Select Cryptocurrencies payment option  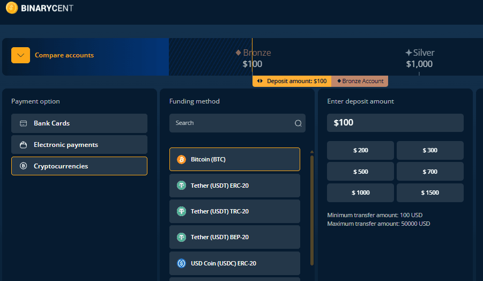click(79, 166)
